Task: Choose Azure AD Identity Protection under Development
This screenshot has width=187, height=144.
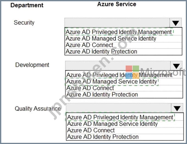Action: tap(124, 95)
